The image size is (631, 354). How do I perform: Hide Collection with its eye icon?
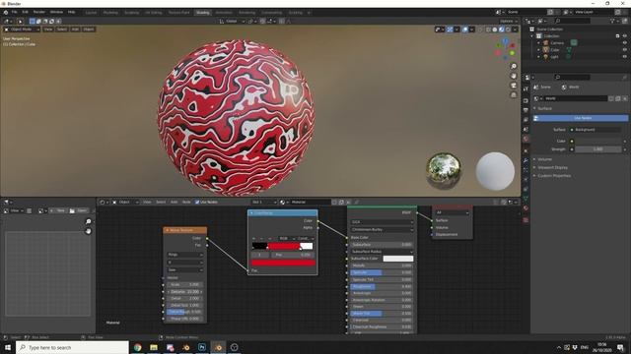click(x=625, y=36)
